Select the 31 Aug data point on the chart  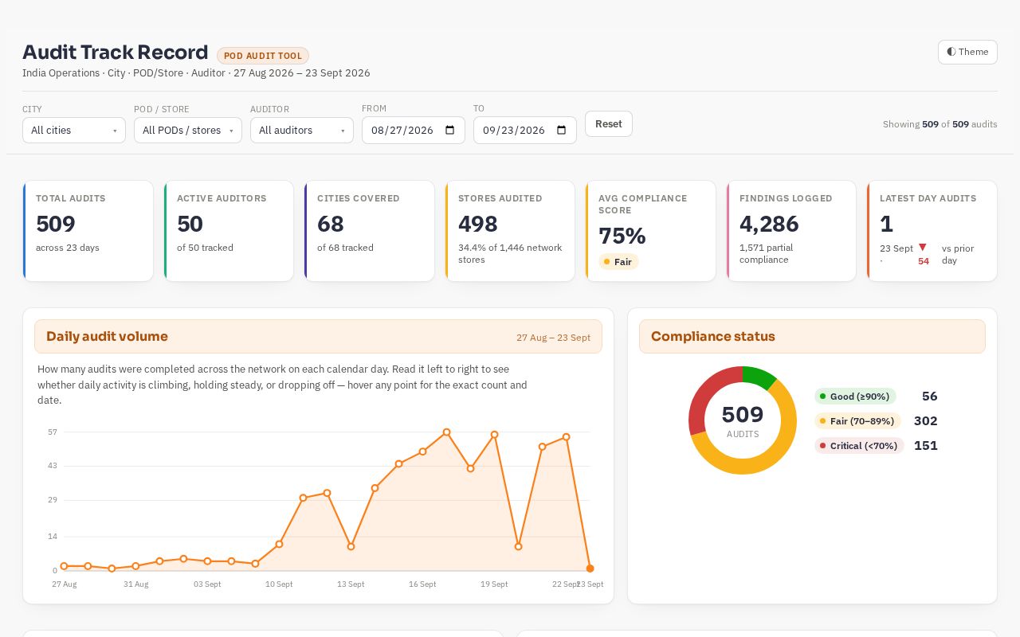135,566
